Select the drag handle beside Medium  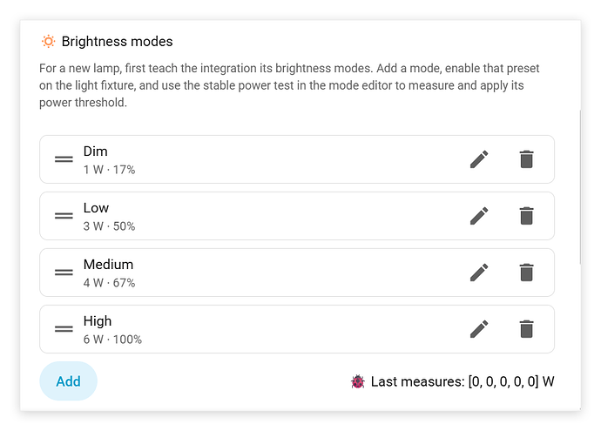pos(64,273)
